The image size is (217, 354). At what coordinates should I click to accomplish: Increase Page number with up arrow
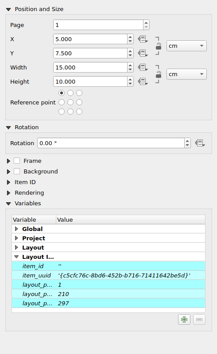146,23
